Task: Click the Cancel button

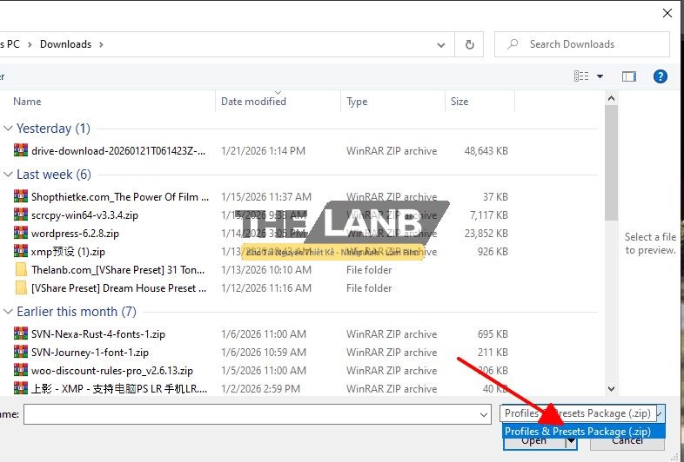Action: (x=627, y=441)
